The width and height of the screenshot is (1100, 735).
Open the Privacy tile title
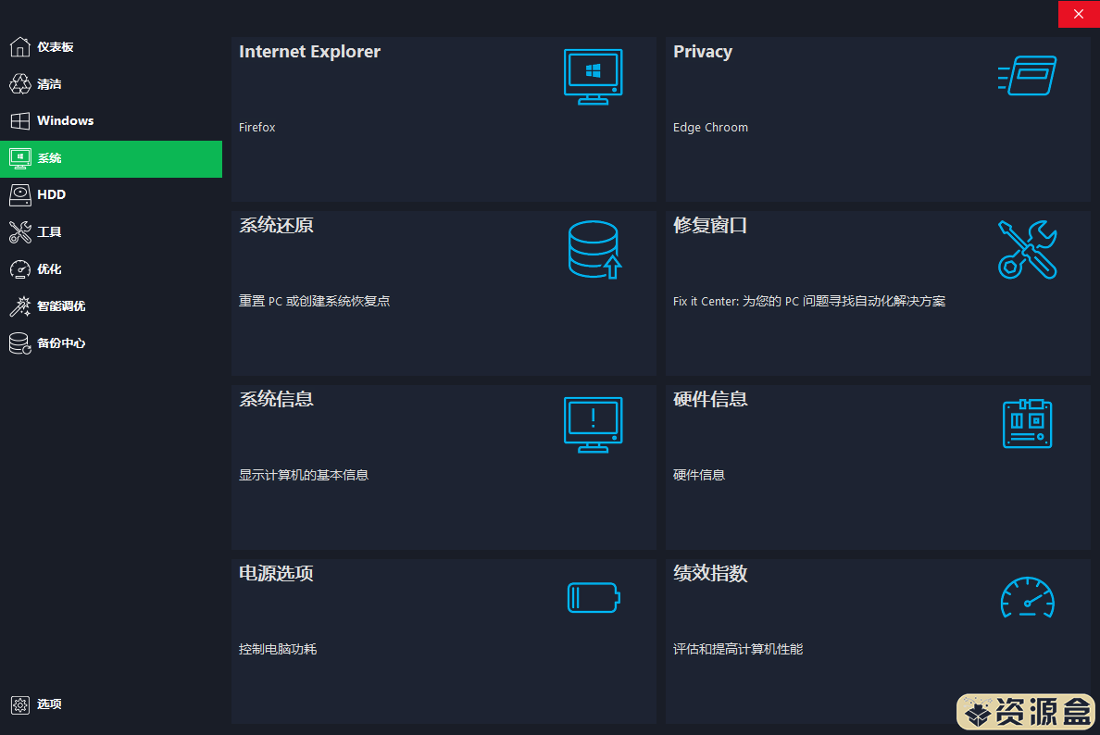click(x=702, y=52)
